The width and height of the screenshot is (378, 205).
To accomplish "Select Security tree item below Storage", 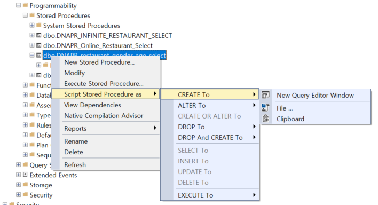I will pyautogui.click(x=41, y=195).
